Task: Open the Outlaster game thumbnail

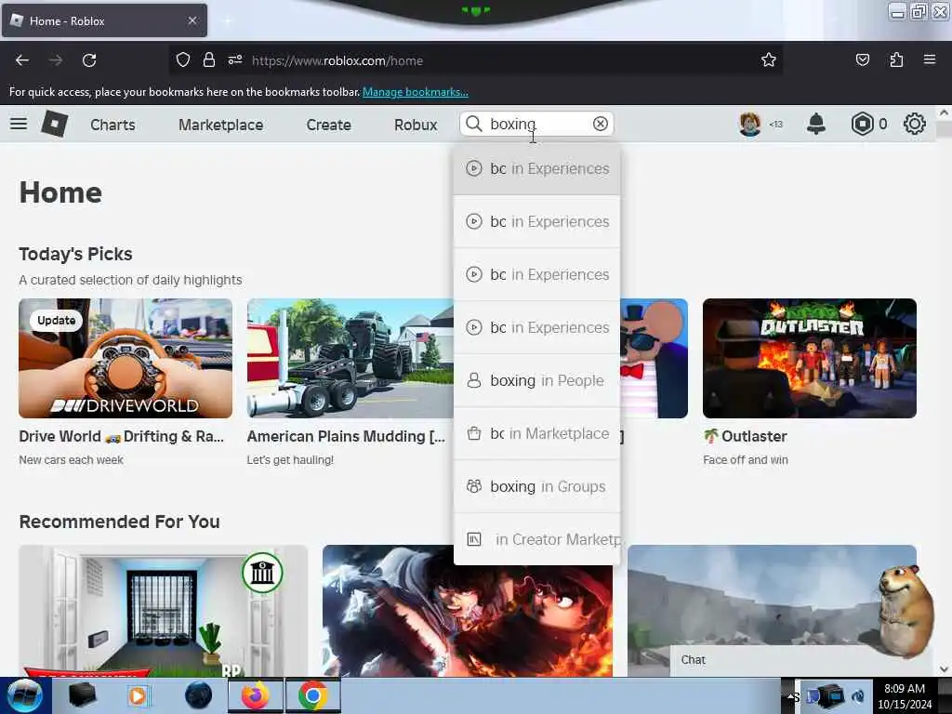Action: 810,358
